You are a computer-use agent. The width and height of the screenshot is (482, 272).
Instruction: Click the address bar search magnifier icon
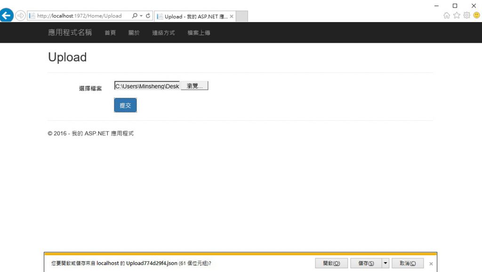(135, 16)
